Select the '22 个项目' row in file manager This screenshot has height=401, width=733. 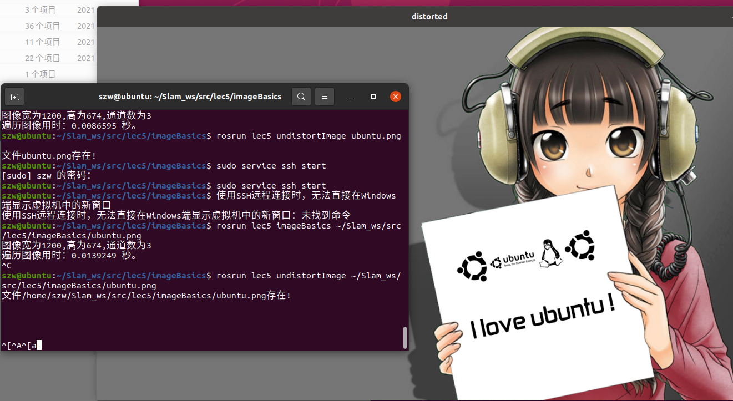pos(48,58)
